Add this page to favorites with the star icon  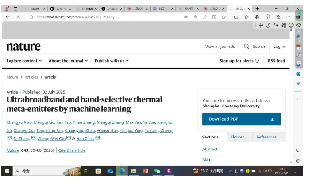point(224,17)
